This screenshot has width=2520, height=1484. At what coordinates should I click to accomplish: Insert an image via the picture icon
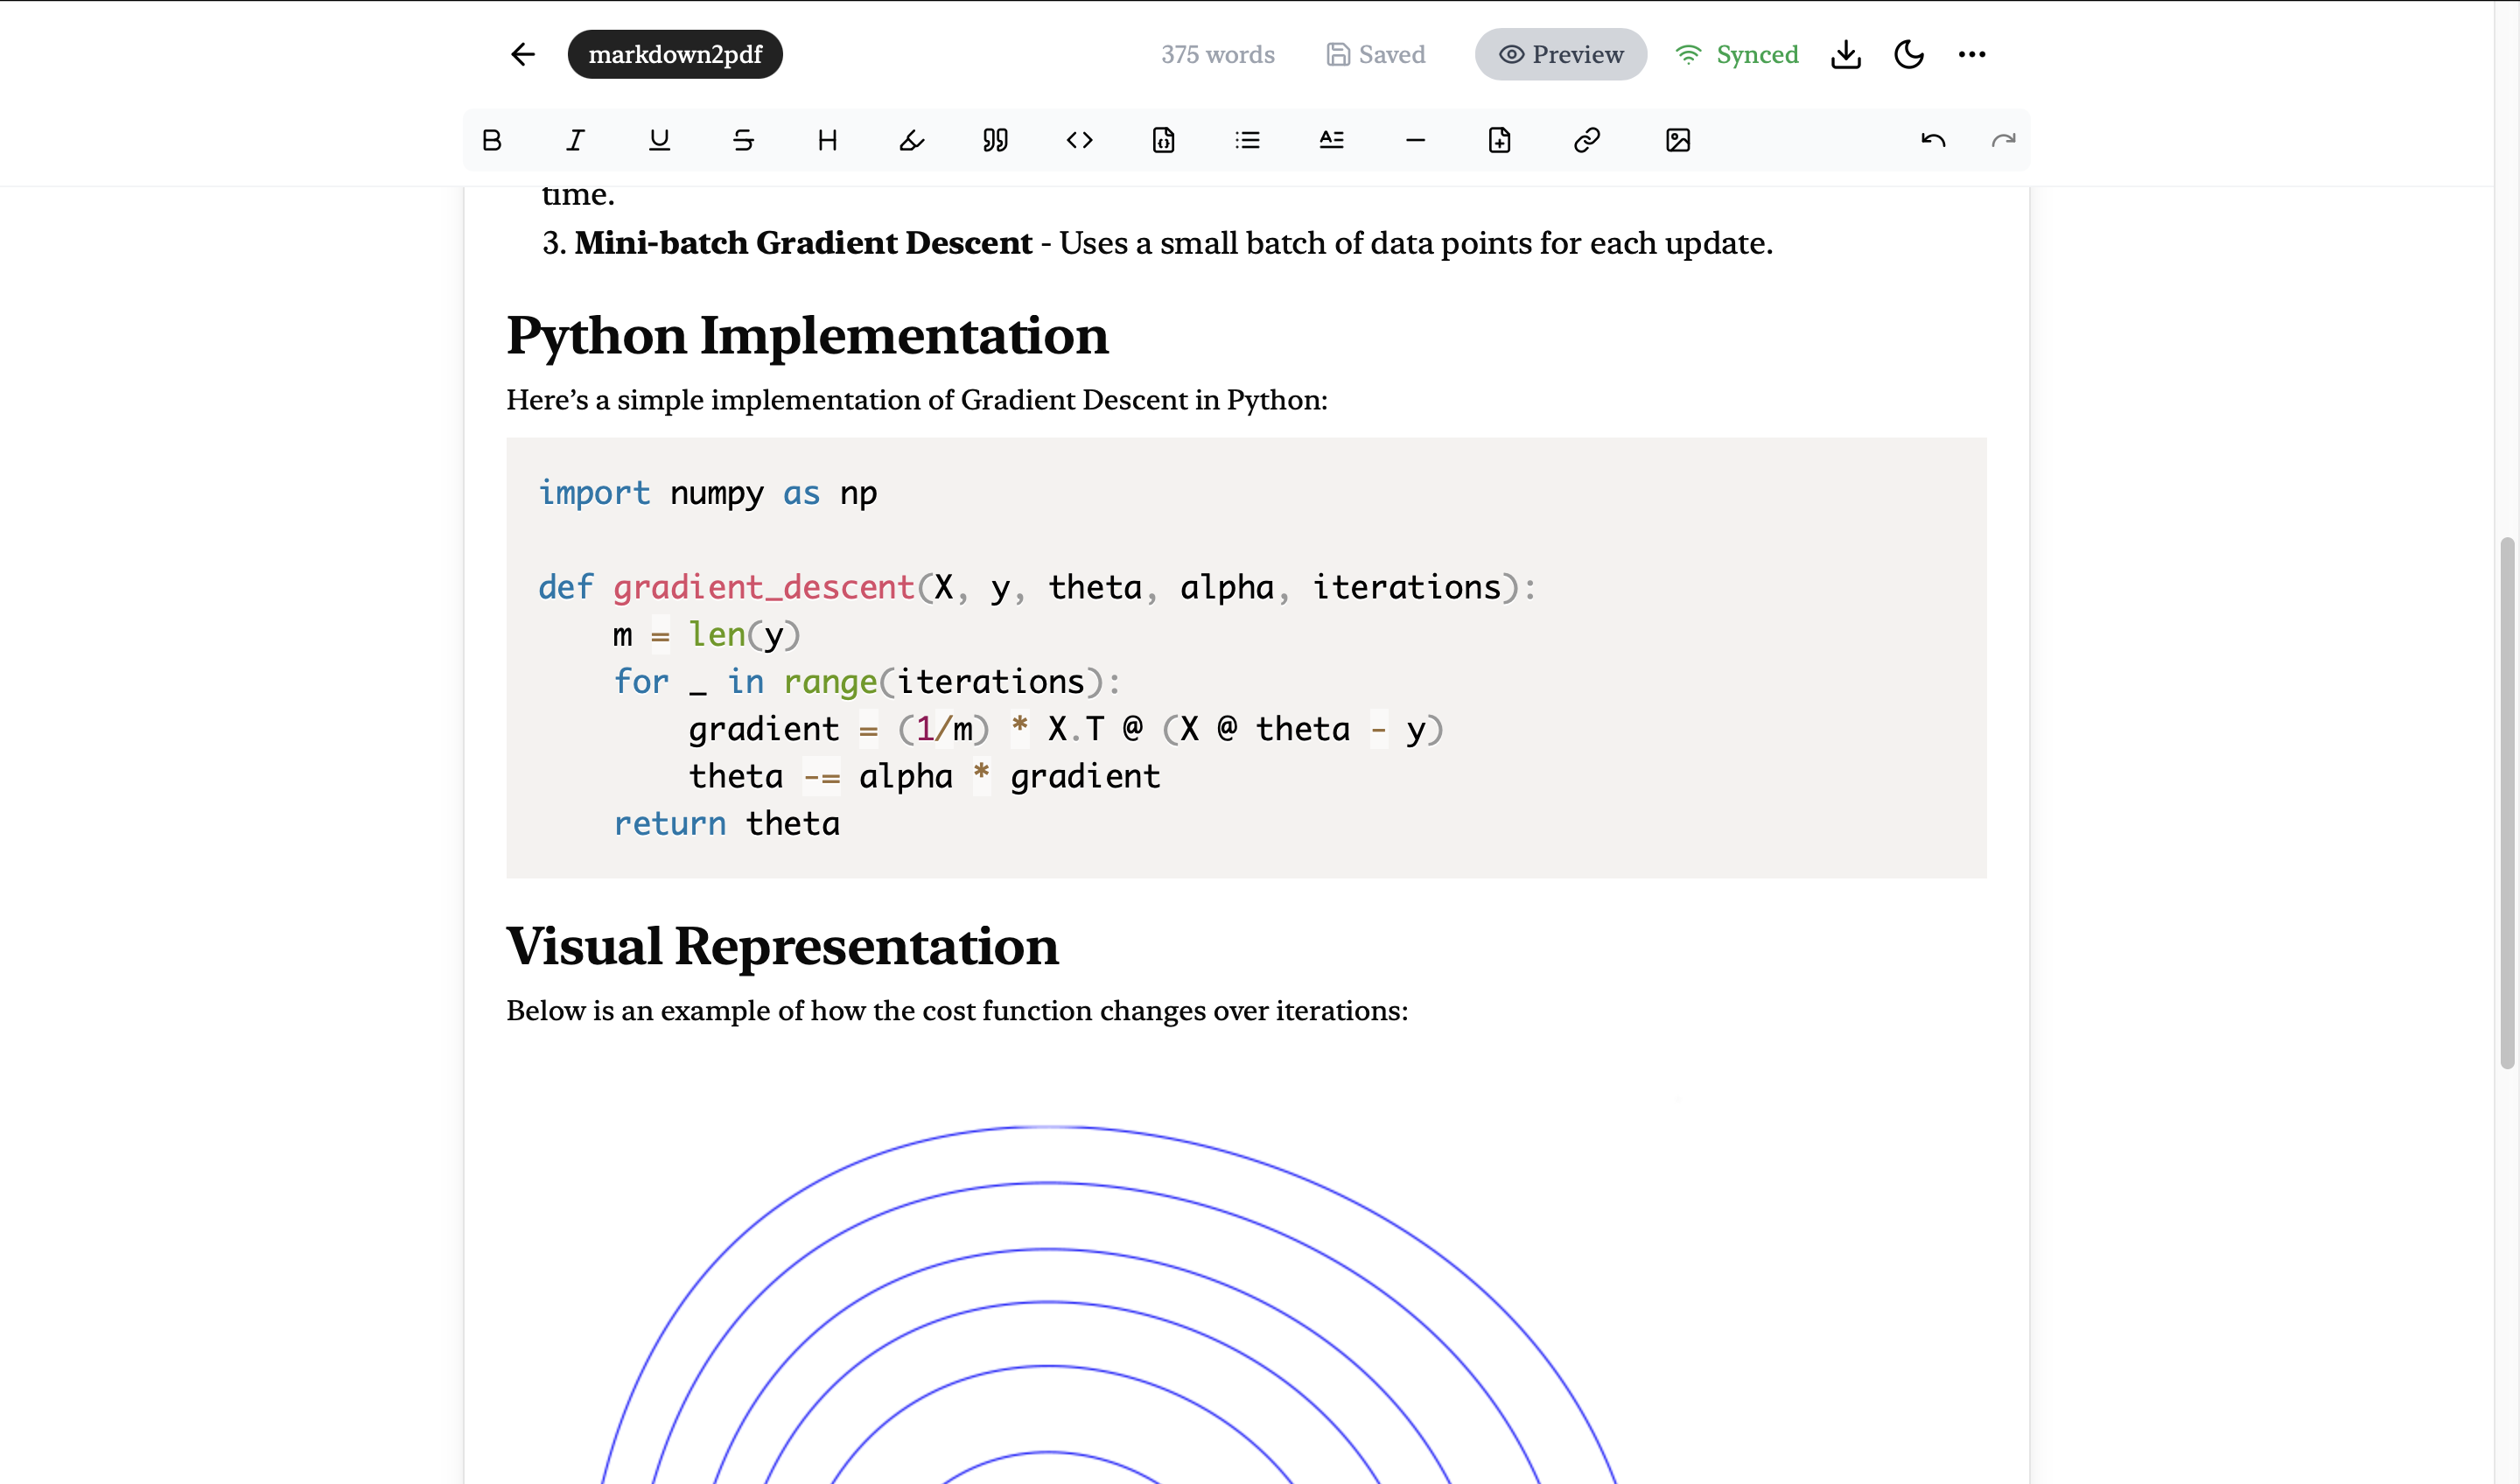1678,140
